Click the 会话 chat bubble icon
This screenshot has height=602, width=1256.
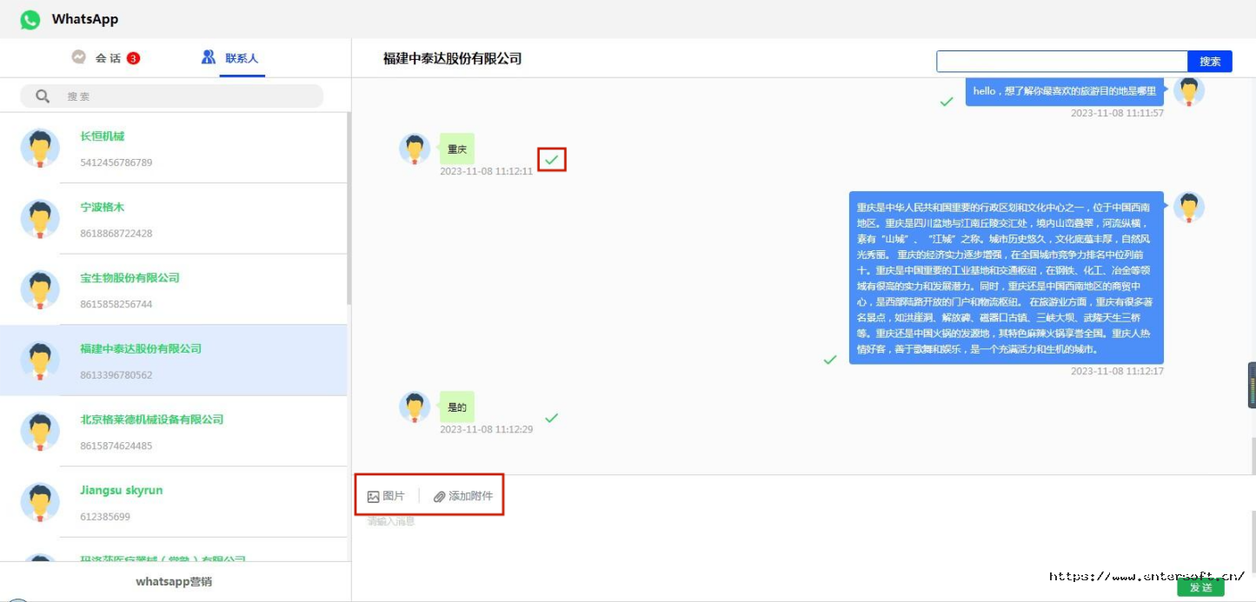point(79,57)
